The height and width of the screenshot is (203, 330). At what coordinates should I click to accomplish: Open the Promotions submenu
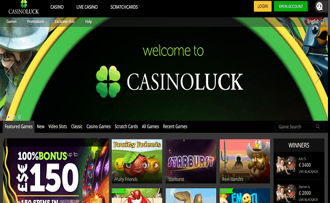36,21
